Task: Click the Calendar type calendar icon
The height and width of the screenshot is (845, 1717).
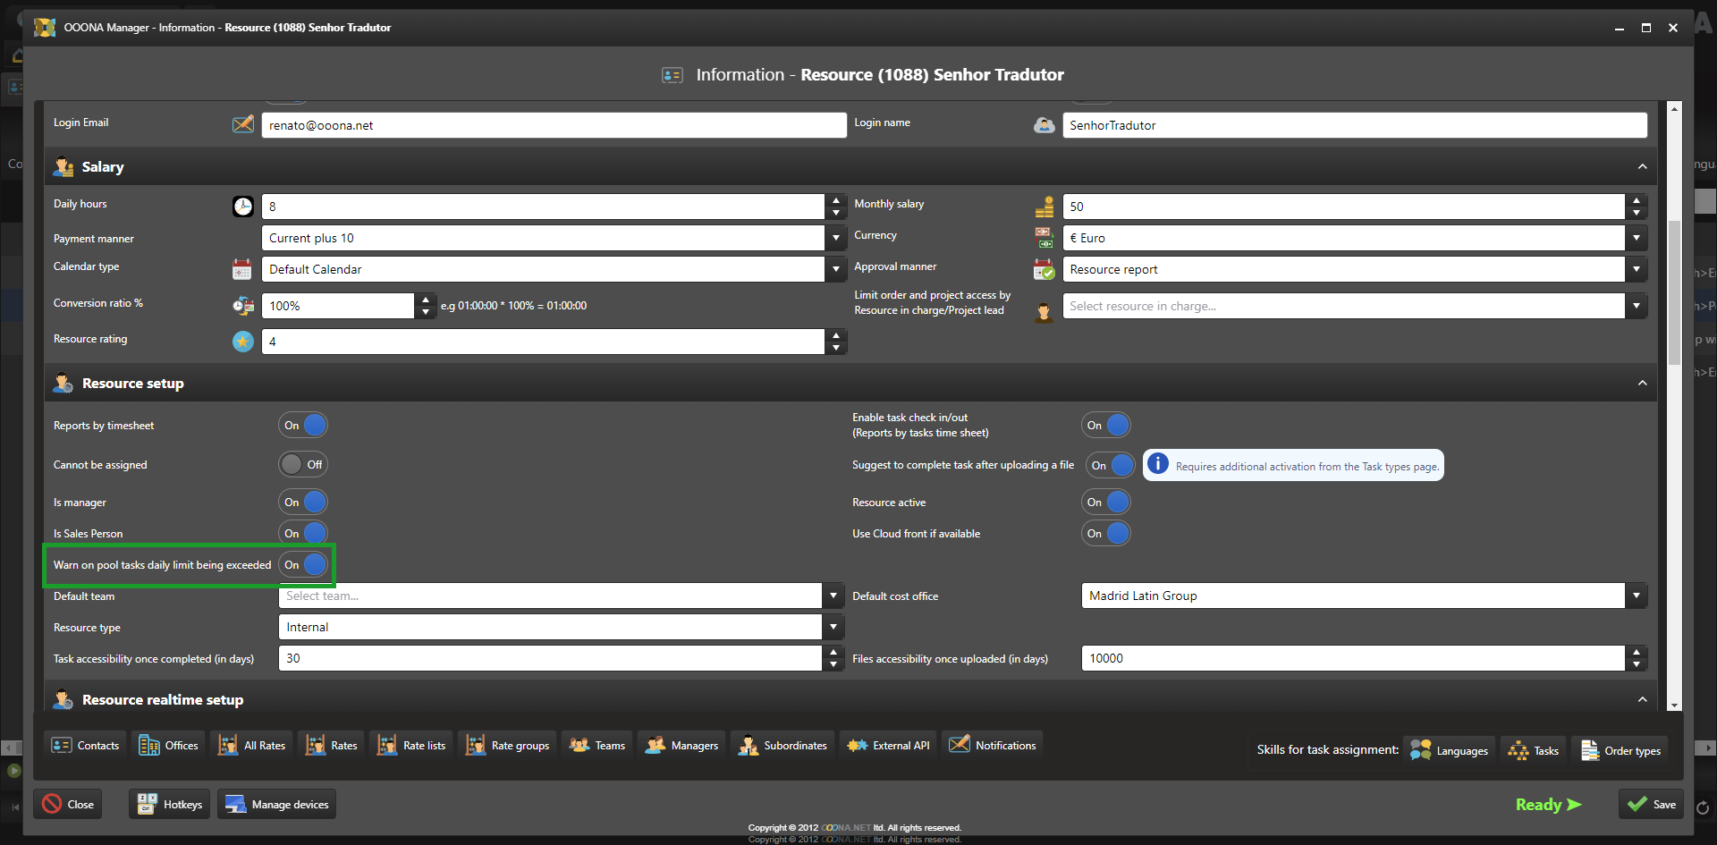Action: click(242, 269)
